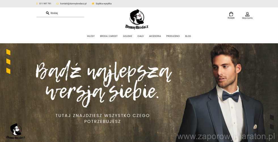This screenshot has height=142, width=278.
Task: Go to PRODUCENCI page
Action: coord(173,36)
